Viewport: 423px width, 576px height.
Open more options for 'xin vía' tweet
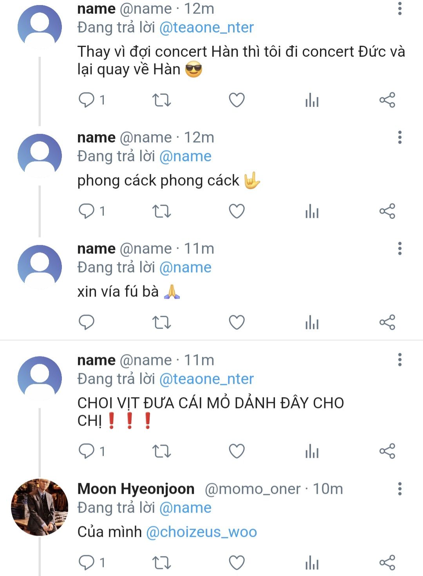tap(399, 249)
